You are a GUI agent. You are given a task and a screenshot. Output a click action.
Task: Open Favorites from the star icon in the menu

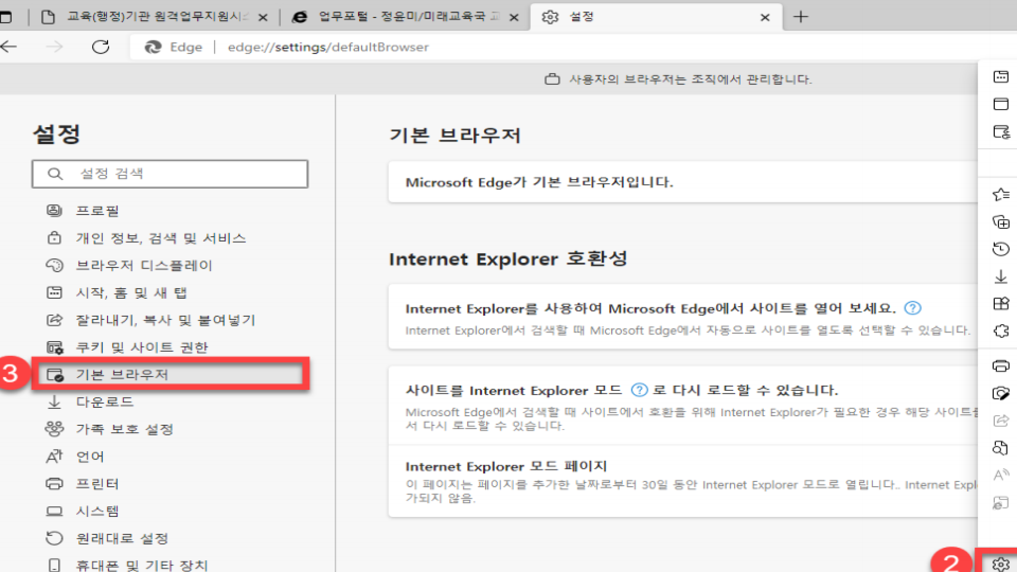1001,194
